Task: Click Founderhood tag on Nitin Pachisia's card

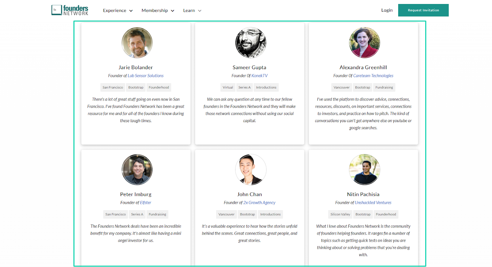Action: point(386,214)
